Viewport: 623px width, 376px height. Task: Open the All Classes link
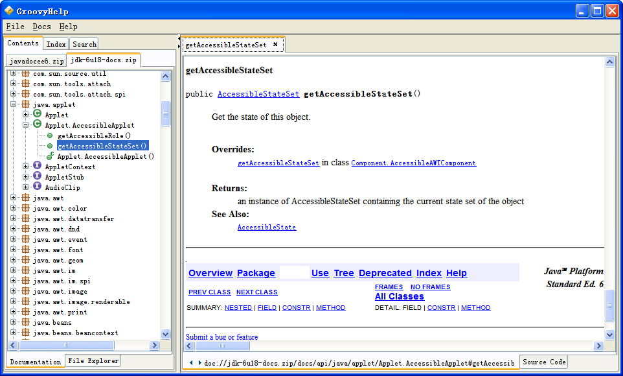click(x=400, y=296)
